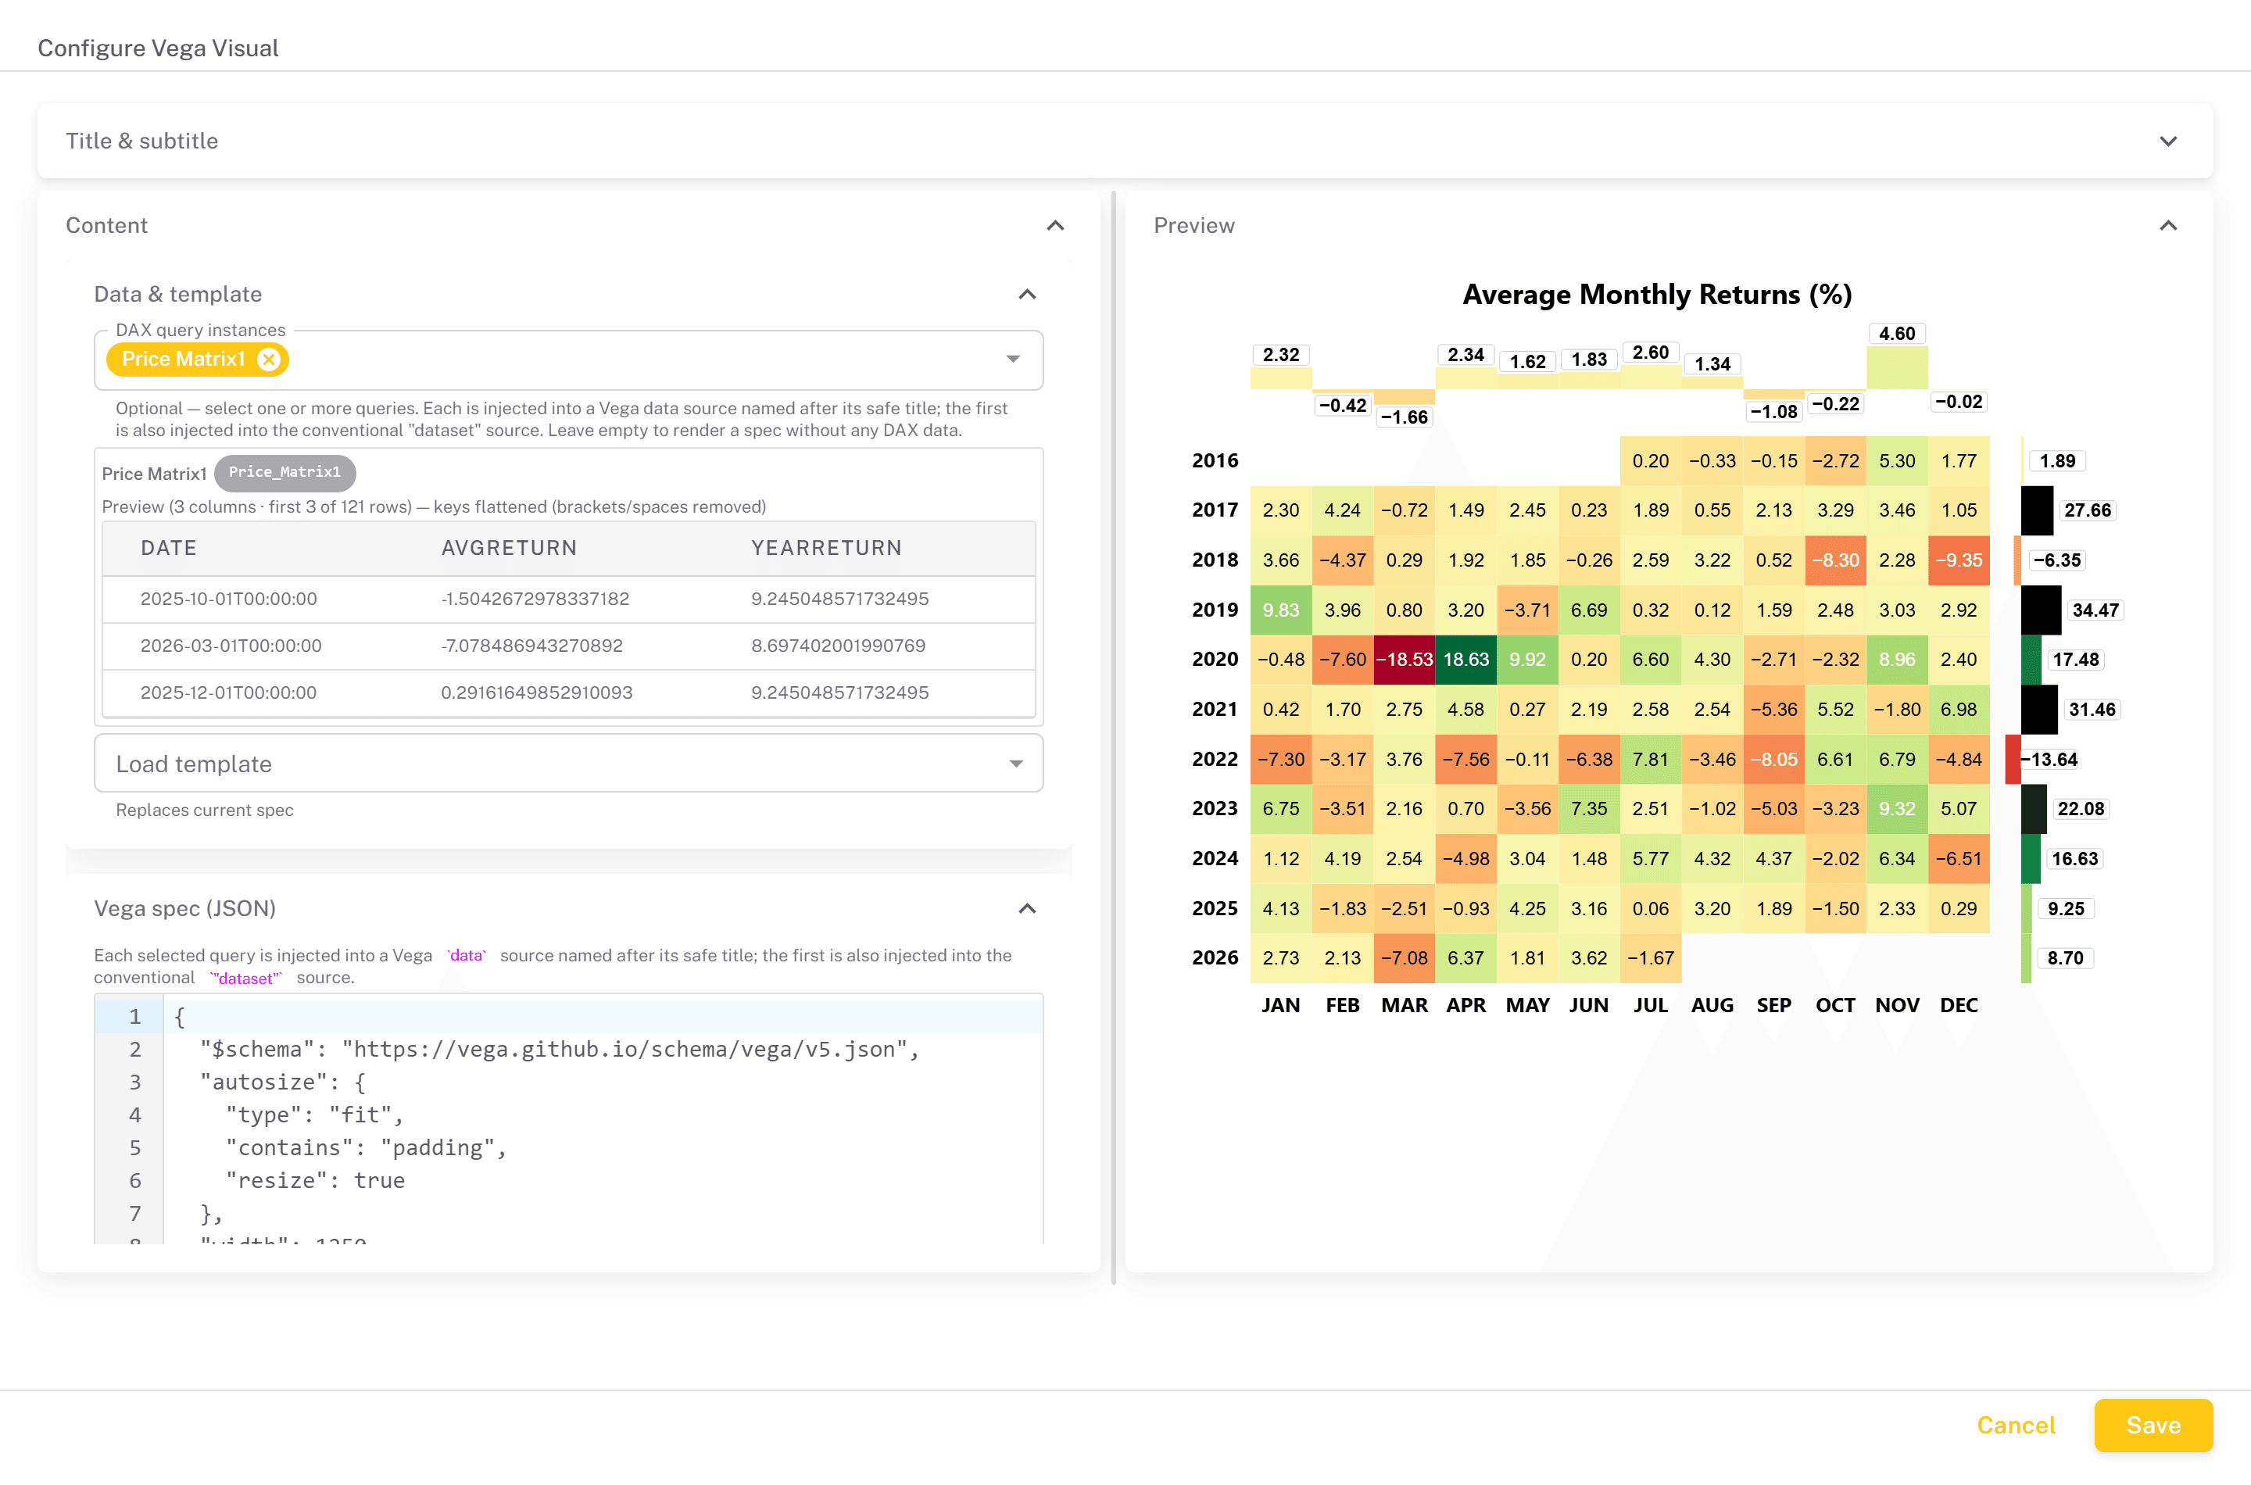Click the -13.64 red yearly bar
The width and height of the screenshot is (2251, 1485).
tap(2013, 760)
